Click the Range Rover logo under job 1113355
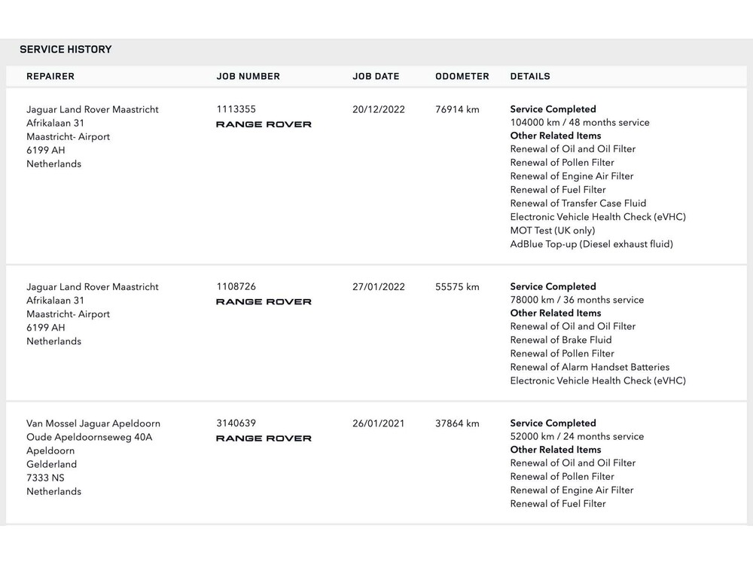753x565 pixels. tap(264, 124)
